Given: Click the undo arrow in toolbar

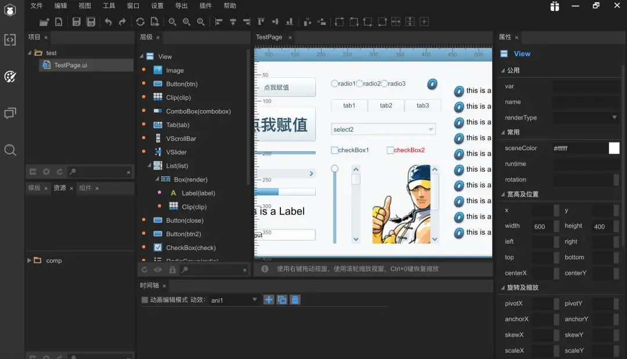Looking at the screenshot, I should click(108, 22).
